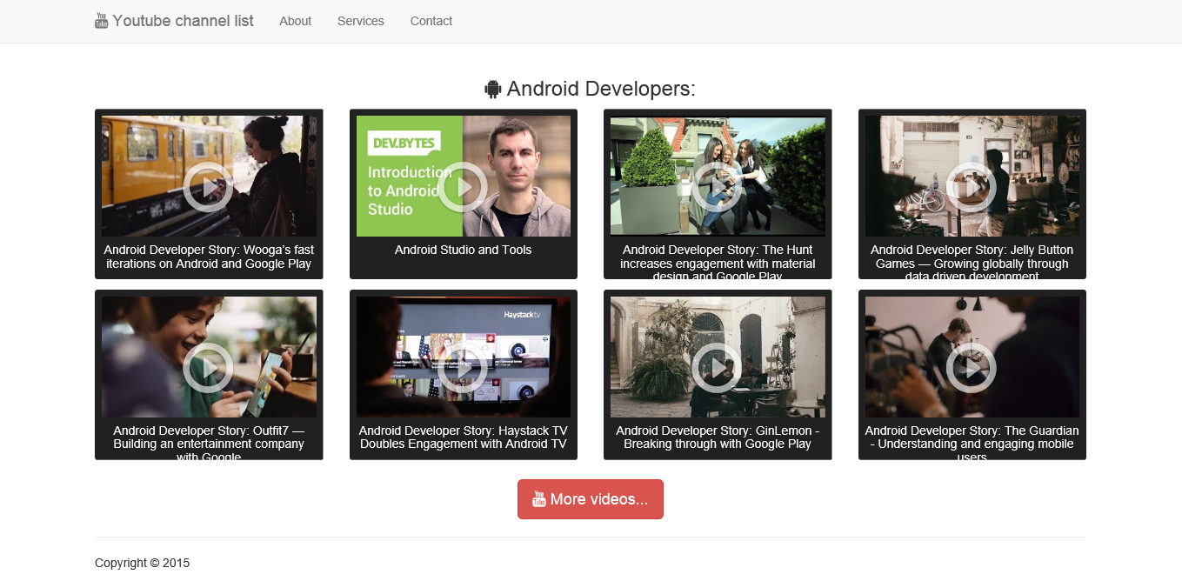This screenshot has width=1182, height=581.
Task: Select The Guardian engaging mobile users caption
Action: point(972,444)
